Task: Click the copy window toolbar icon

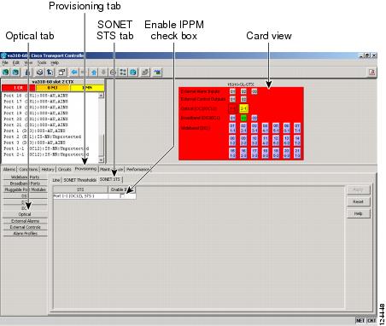Action: (x=61, y=73)
